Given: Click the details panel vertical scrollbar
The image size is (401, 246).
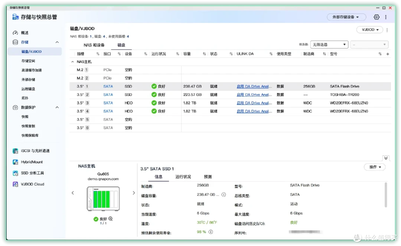Looking at the screenshot, I should click(x=386, y=195).
